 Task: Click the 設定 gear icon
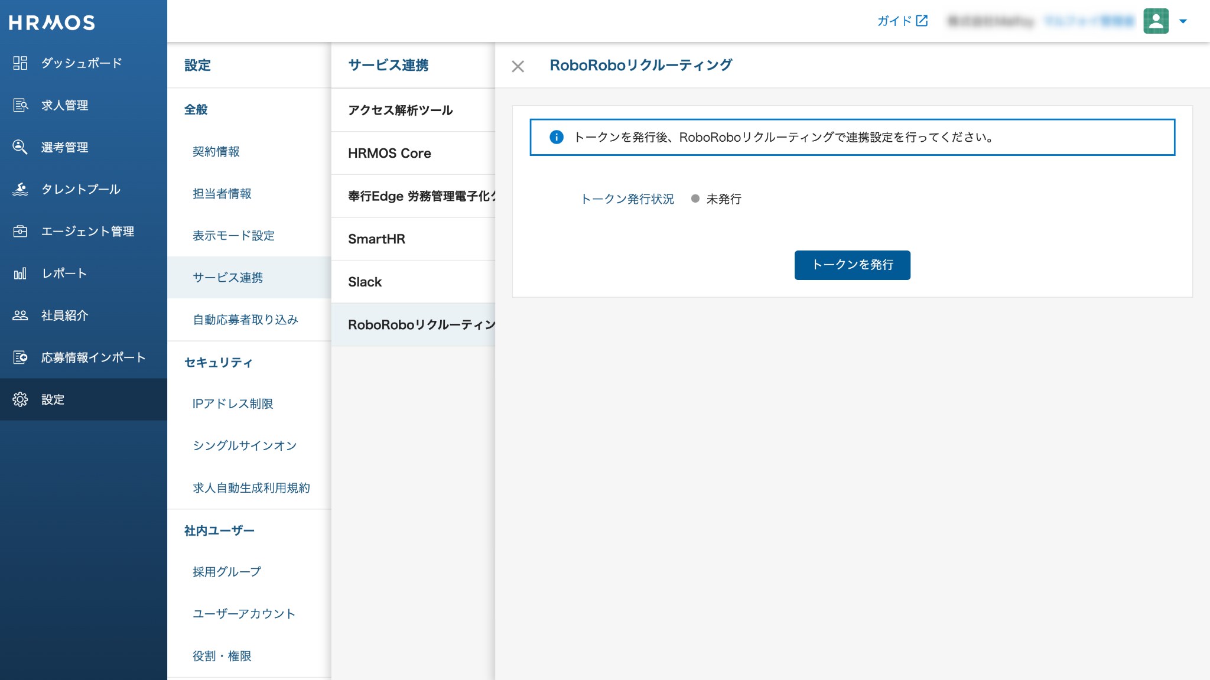(x=20, y=399)
